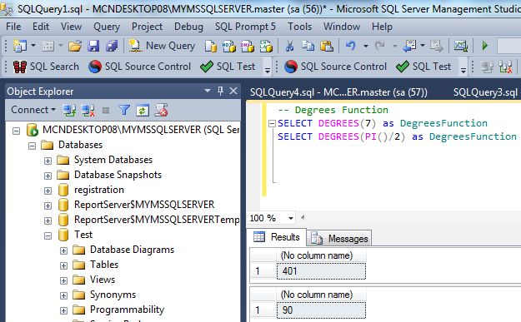Cut selection with the scissors icon
The height and width of the screenshot is (322, 521).
point(289,46)
